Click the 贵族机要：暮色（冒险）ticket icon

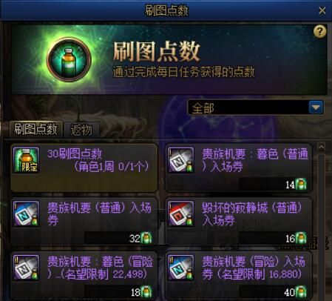coord(26,268)
